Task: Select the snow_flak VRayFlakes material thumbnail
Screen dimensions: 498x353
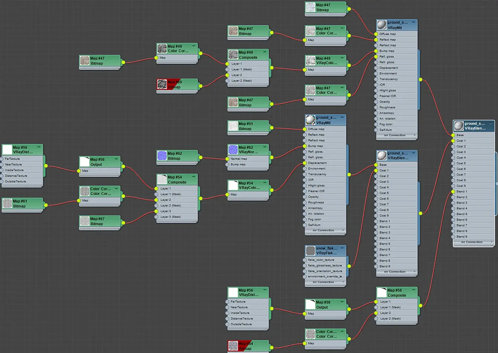Action: coord(311,251)
